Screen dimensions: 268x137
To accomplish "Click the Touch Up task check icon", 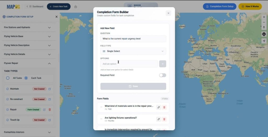I will 8,120.
